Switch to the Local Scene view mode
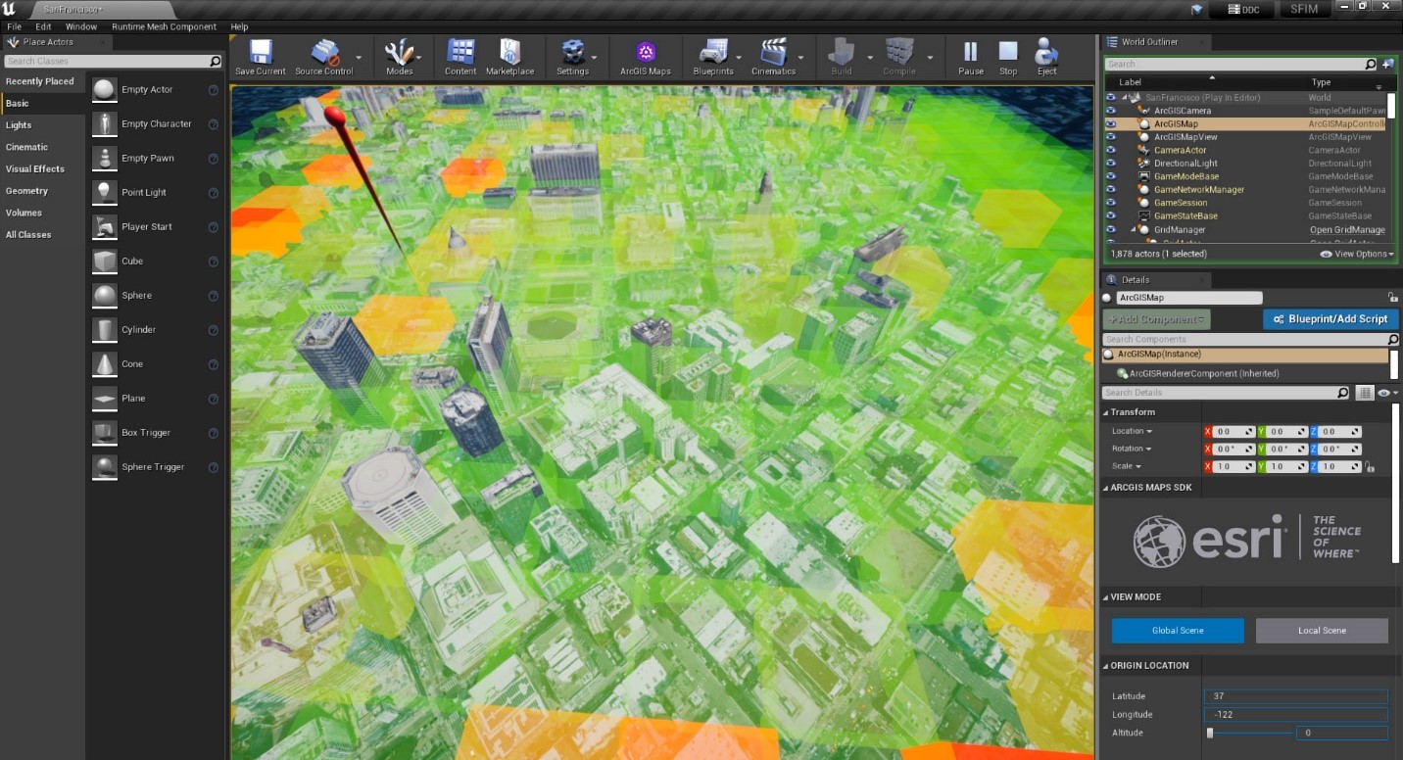 pos(1321,630)
